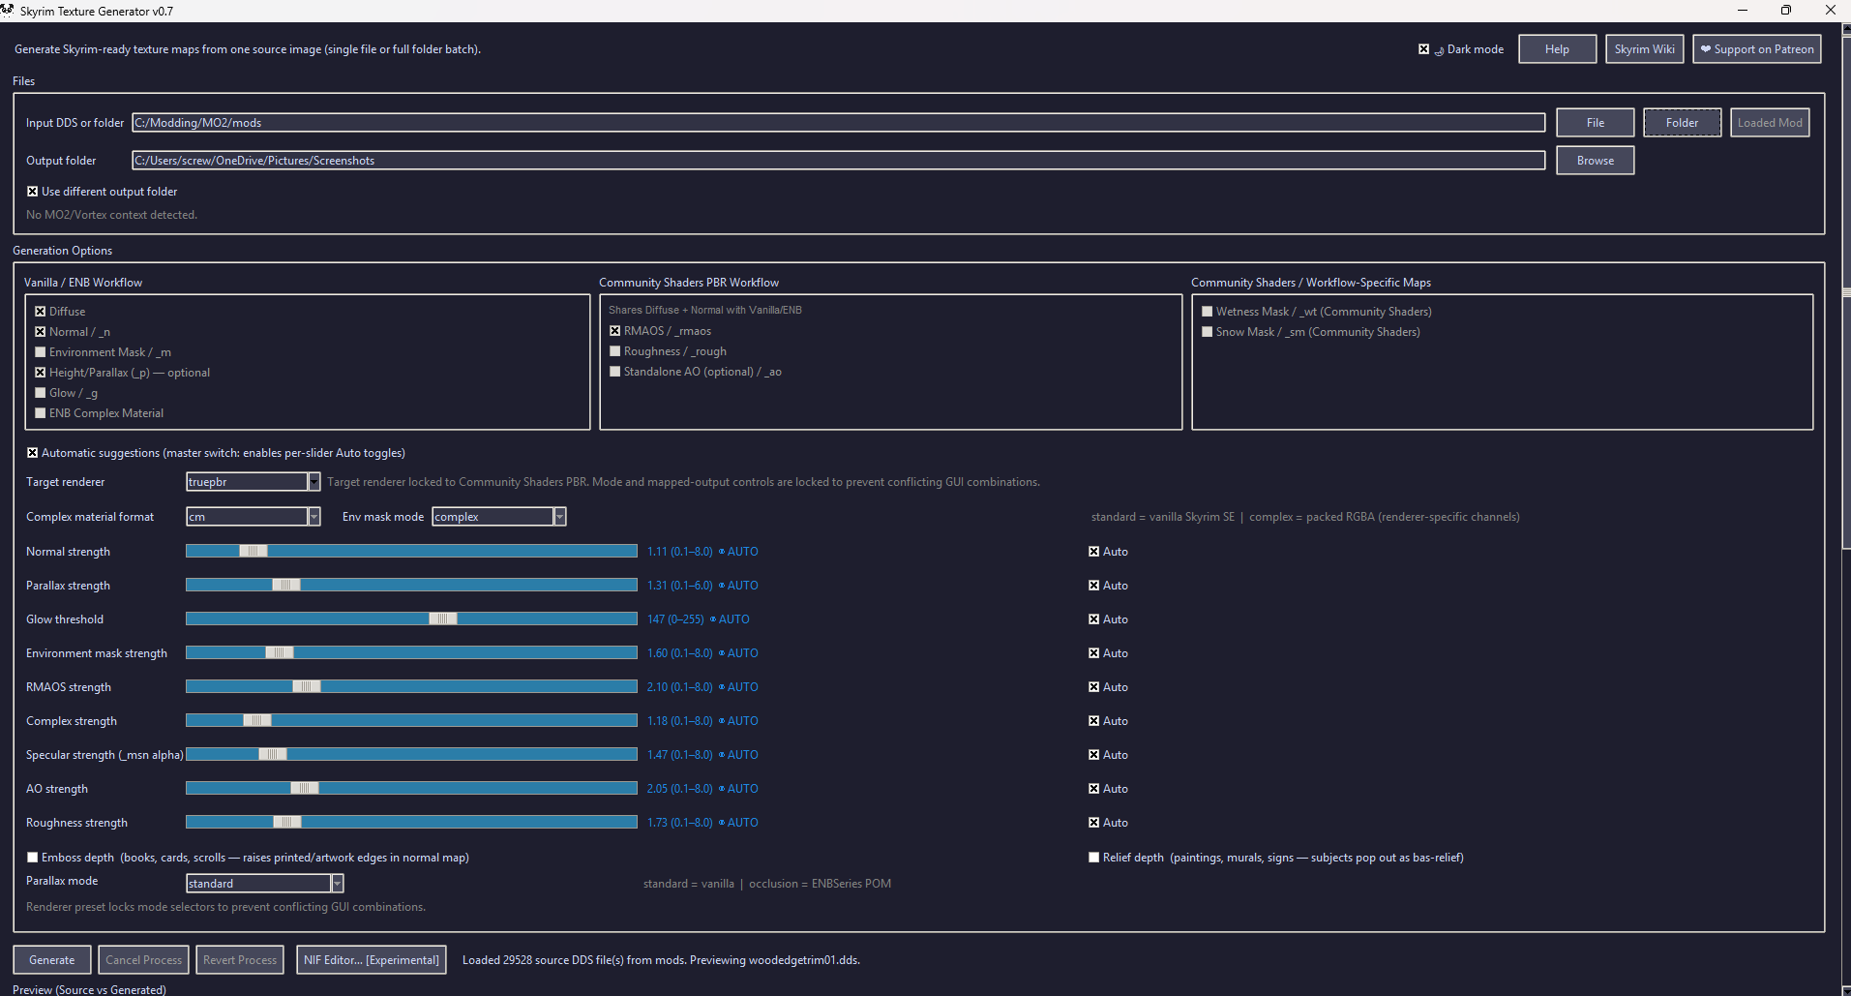Image resolution: width=1851 pixels, height=996 pixels.
Task: Open NIF Editor... [Experimental]
Action: pos(372,960)
